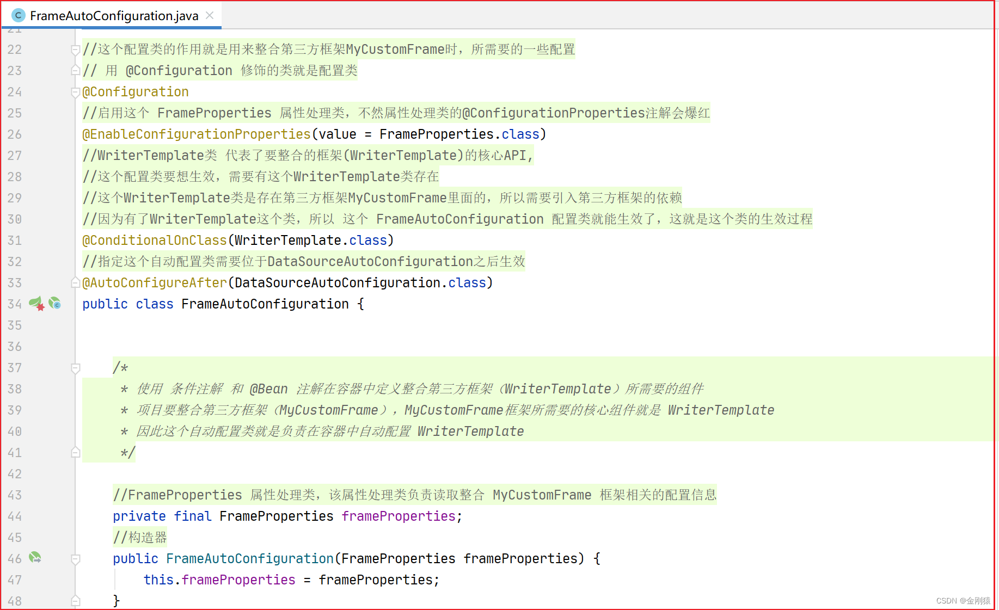
Task: Click the comment on line 39 mentioning MyCustomFrame
Action: click(447, 410)
